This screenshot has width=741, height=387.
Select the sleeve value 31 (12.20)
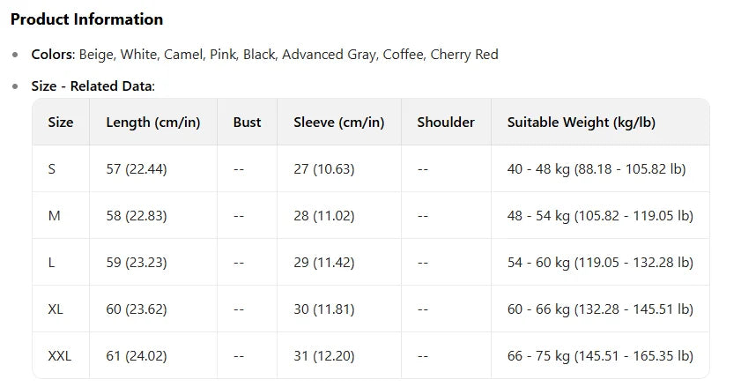tap(324, 356)
